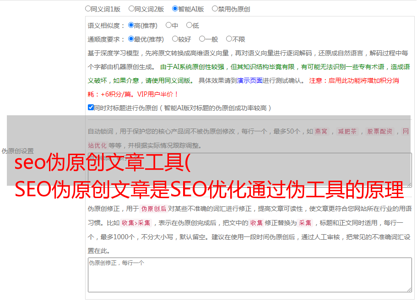
Task: Click the 燕窝 example tag
Action: pos(321,131)
